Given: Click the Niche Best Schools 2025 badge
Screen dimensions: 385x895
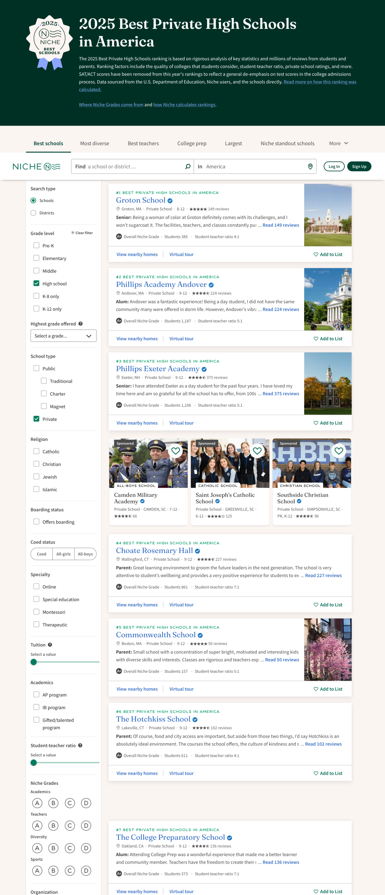Looking at the screenshot, I should coord(50,42).
